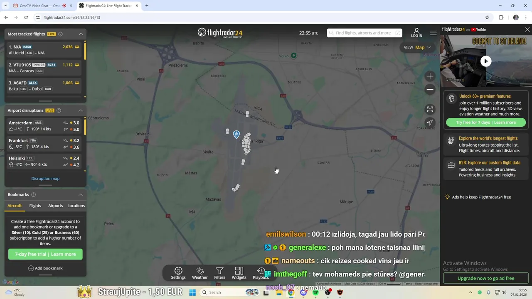Close the YouTube promo side panel
Screen dimensions: 532x299
click(x=527, y=30)
